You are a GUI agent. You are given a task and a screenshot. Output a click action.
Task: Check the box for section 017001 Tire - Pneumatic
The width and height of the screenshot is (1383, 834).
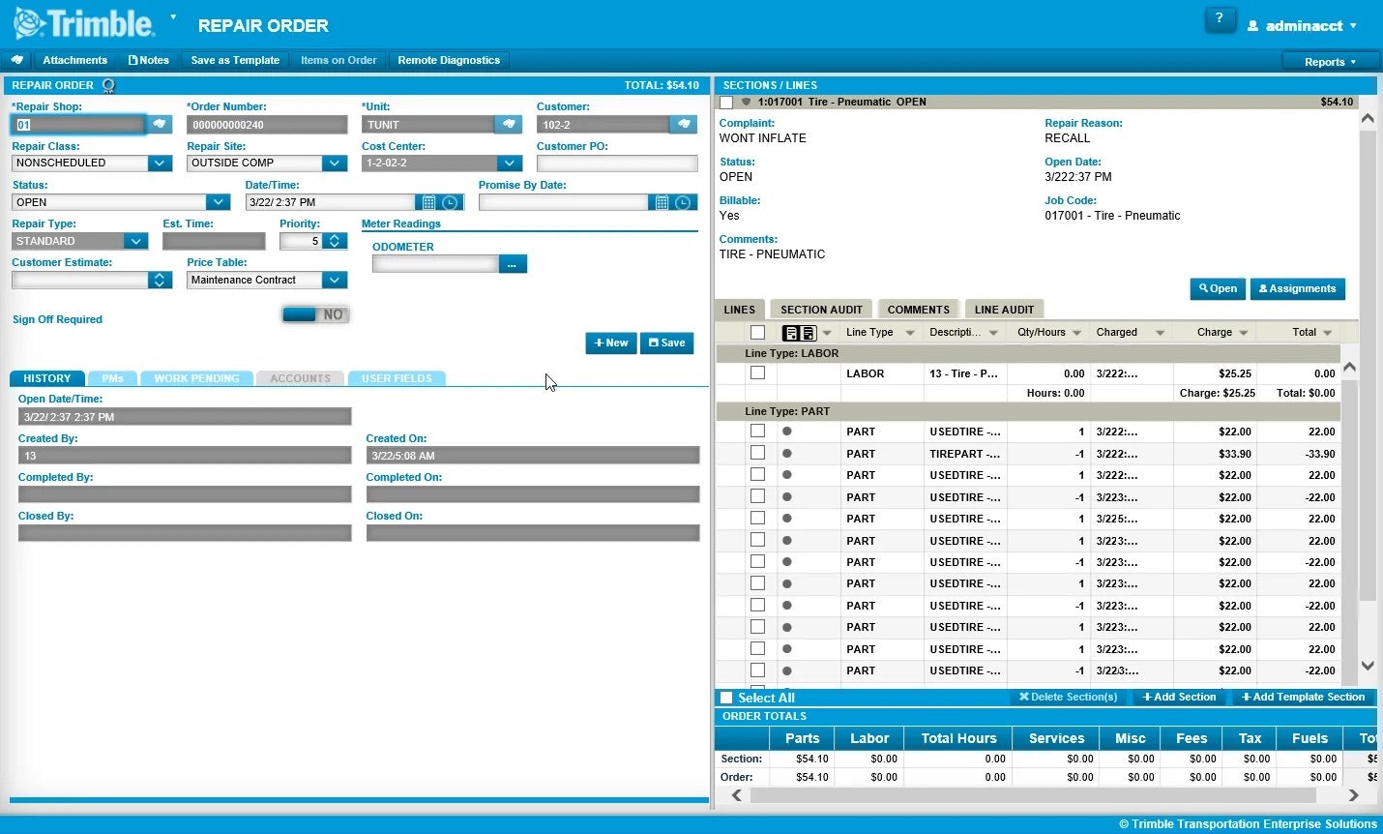[726, 102]
